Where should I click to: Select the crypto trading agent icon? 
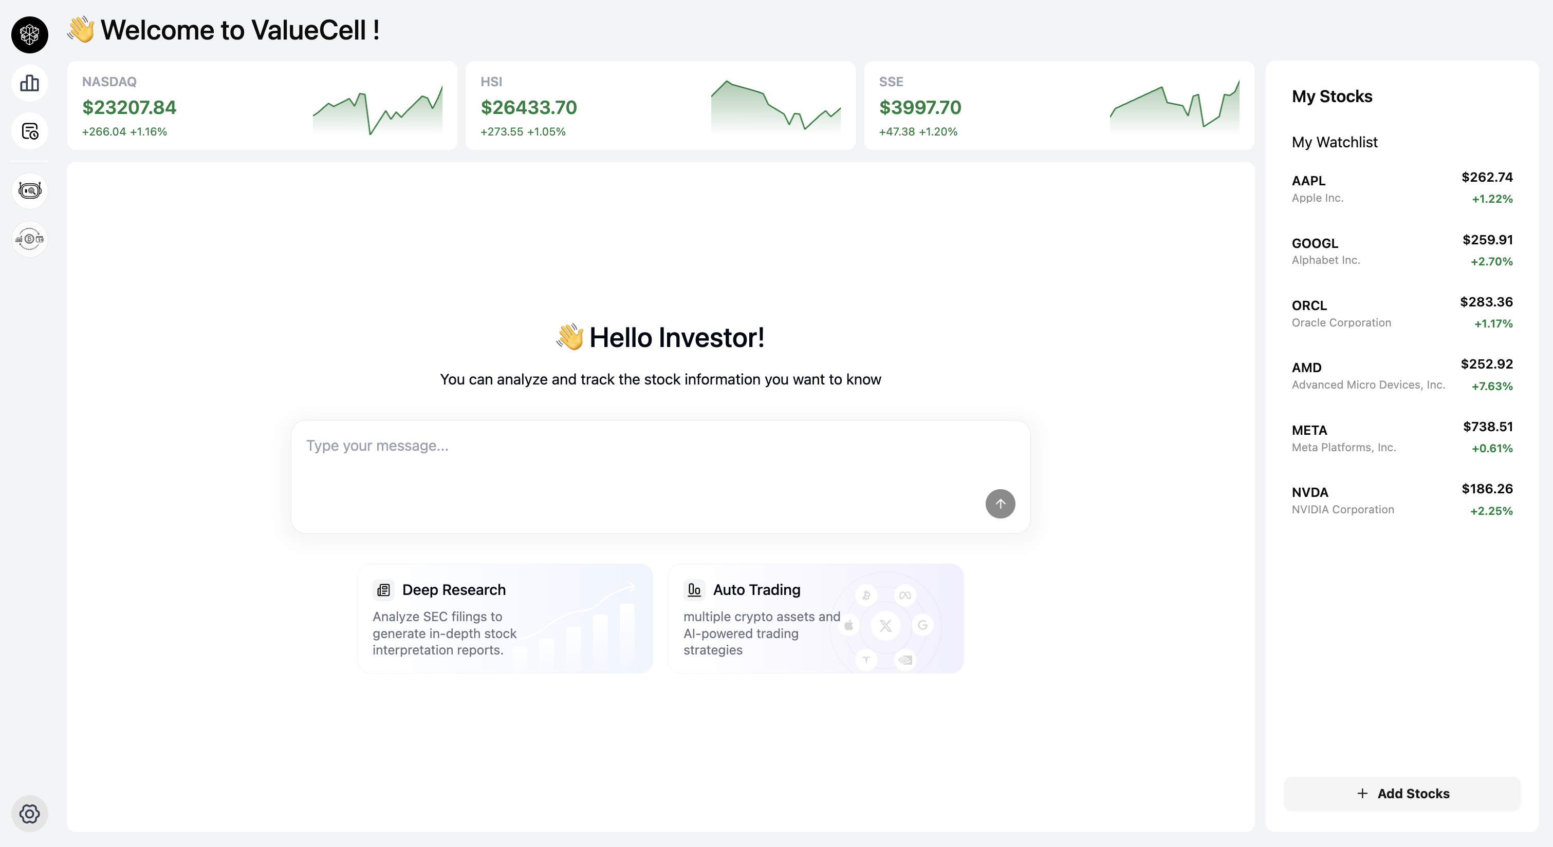tap(29, 239)
